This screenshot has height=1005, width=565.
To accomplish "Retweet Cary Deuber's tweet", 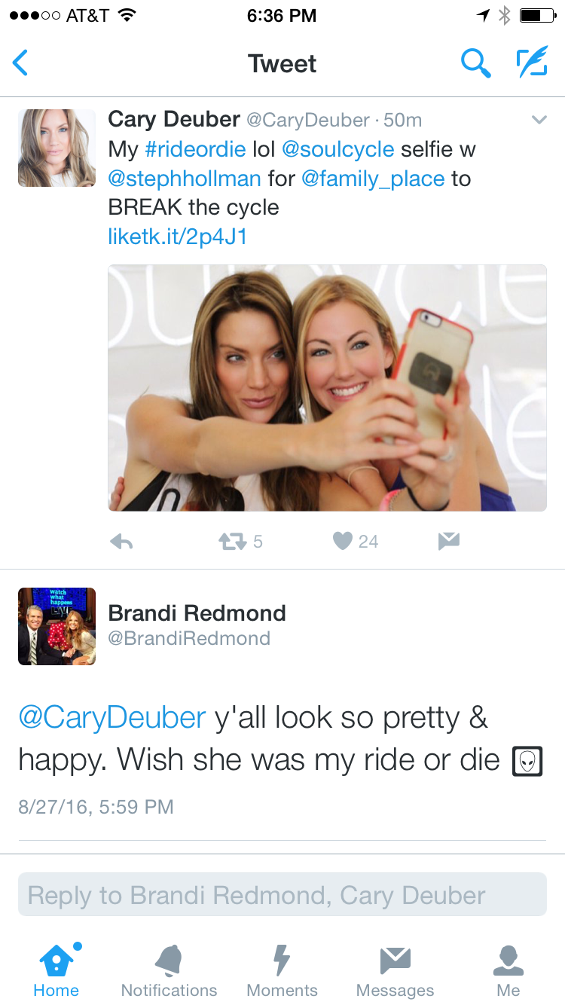I will pyautogui.click(x=234, y=541).
